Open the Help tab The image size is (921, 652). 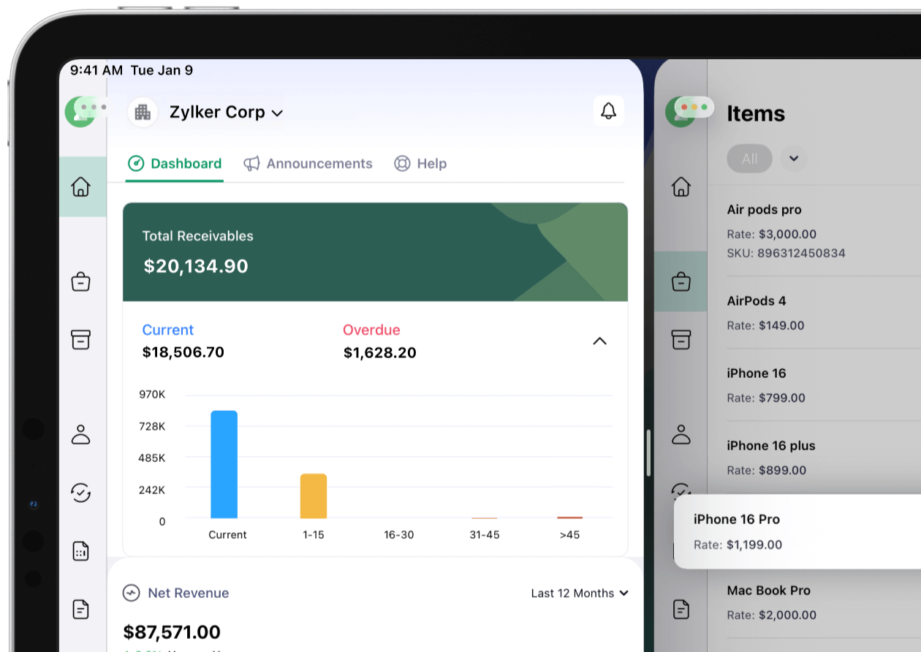click(x=420, y=164)
